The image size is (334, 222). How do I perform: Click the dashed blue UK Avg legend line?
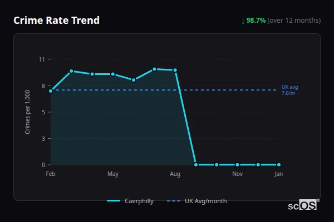pyautogui.click(x=174, y=201)
